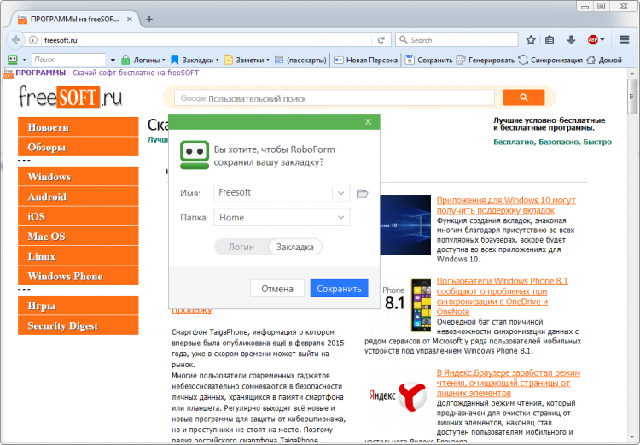Click the RoboForm robot logo in dialog

(x=195, y=155)
